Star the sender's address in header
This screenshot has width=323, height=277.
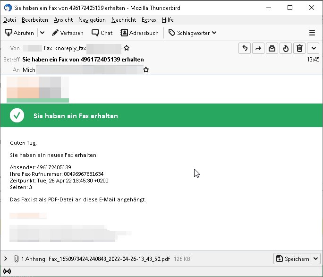[127, 48]
